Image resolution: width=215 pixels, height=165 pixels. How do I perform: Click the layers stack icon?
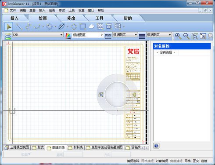pyautogui.click(x=8, y=36)
